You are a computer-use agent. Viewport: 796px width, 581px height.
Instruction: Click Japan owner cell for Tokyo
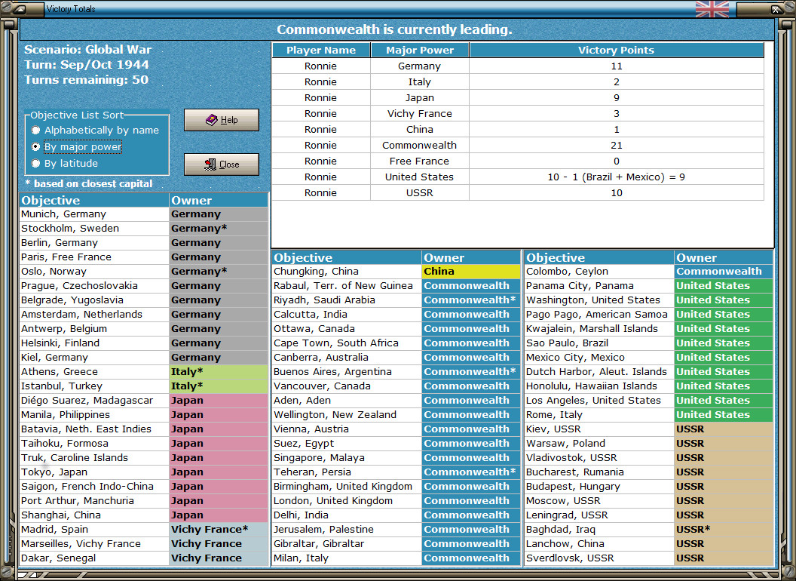point(219,472)
